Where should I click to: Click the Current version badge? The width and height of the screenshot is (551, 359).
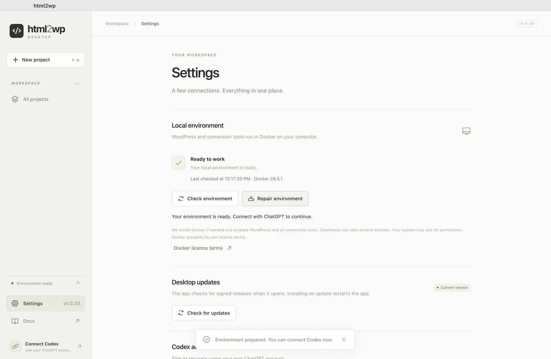452,287
